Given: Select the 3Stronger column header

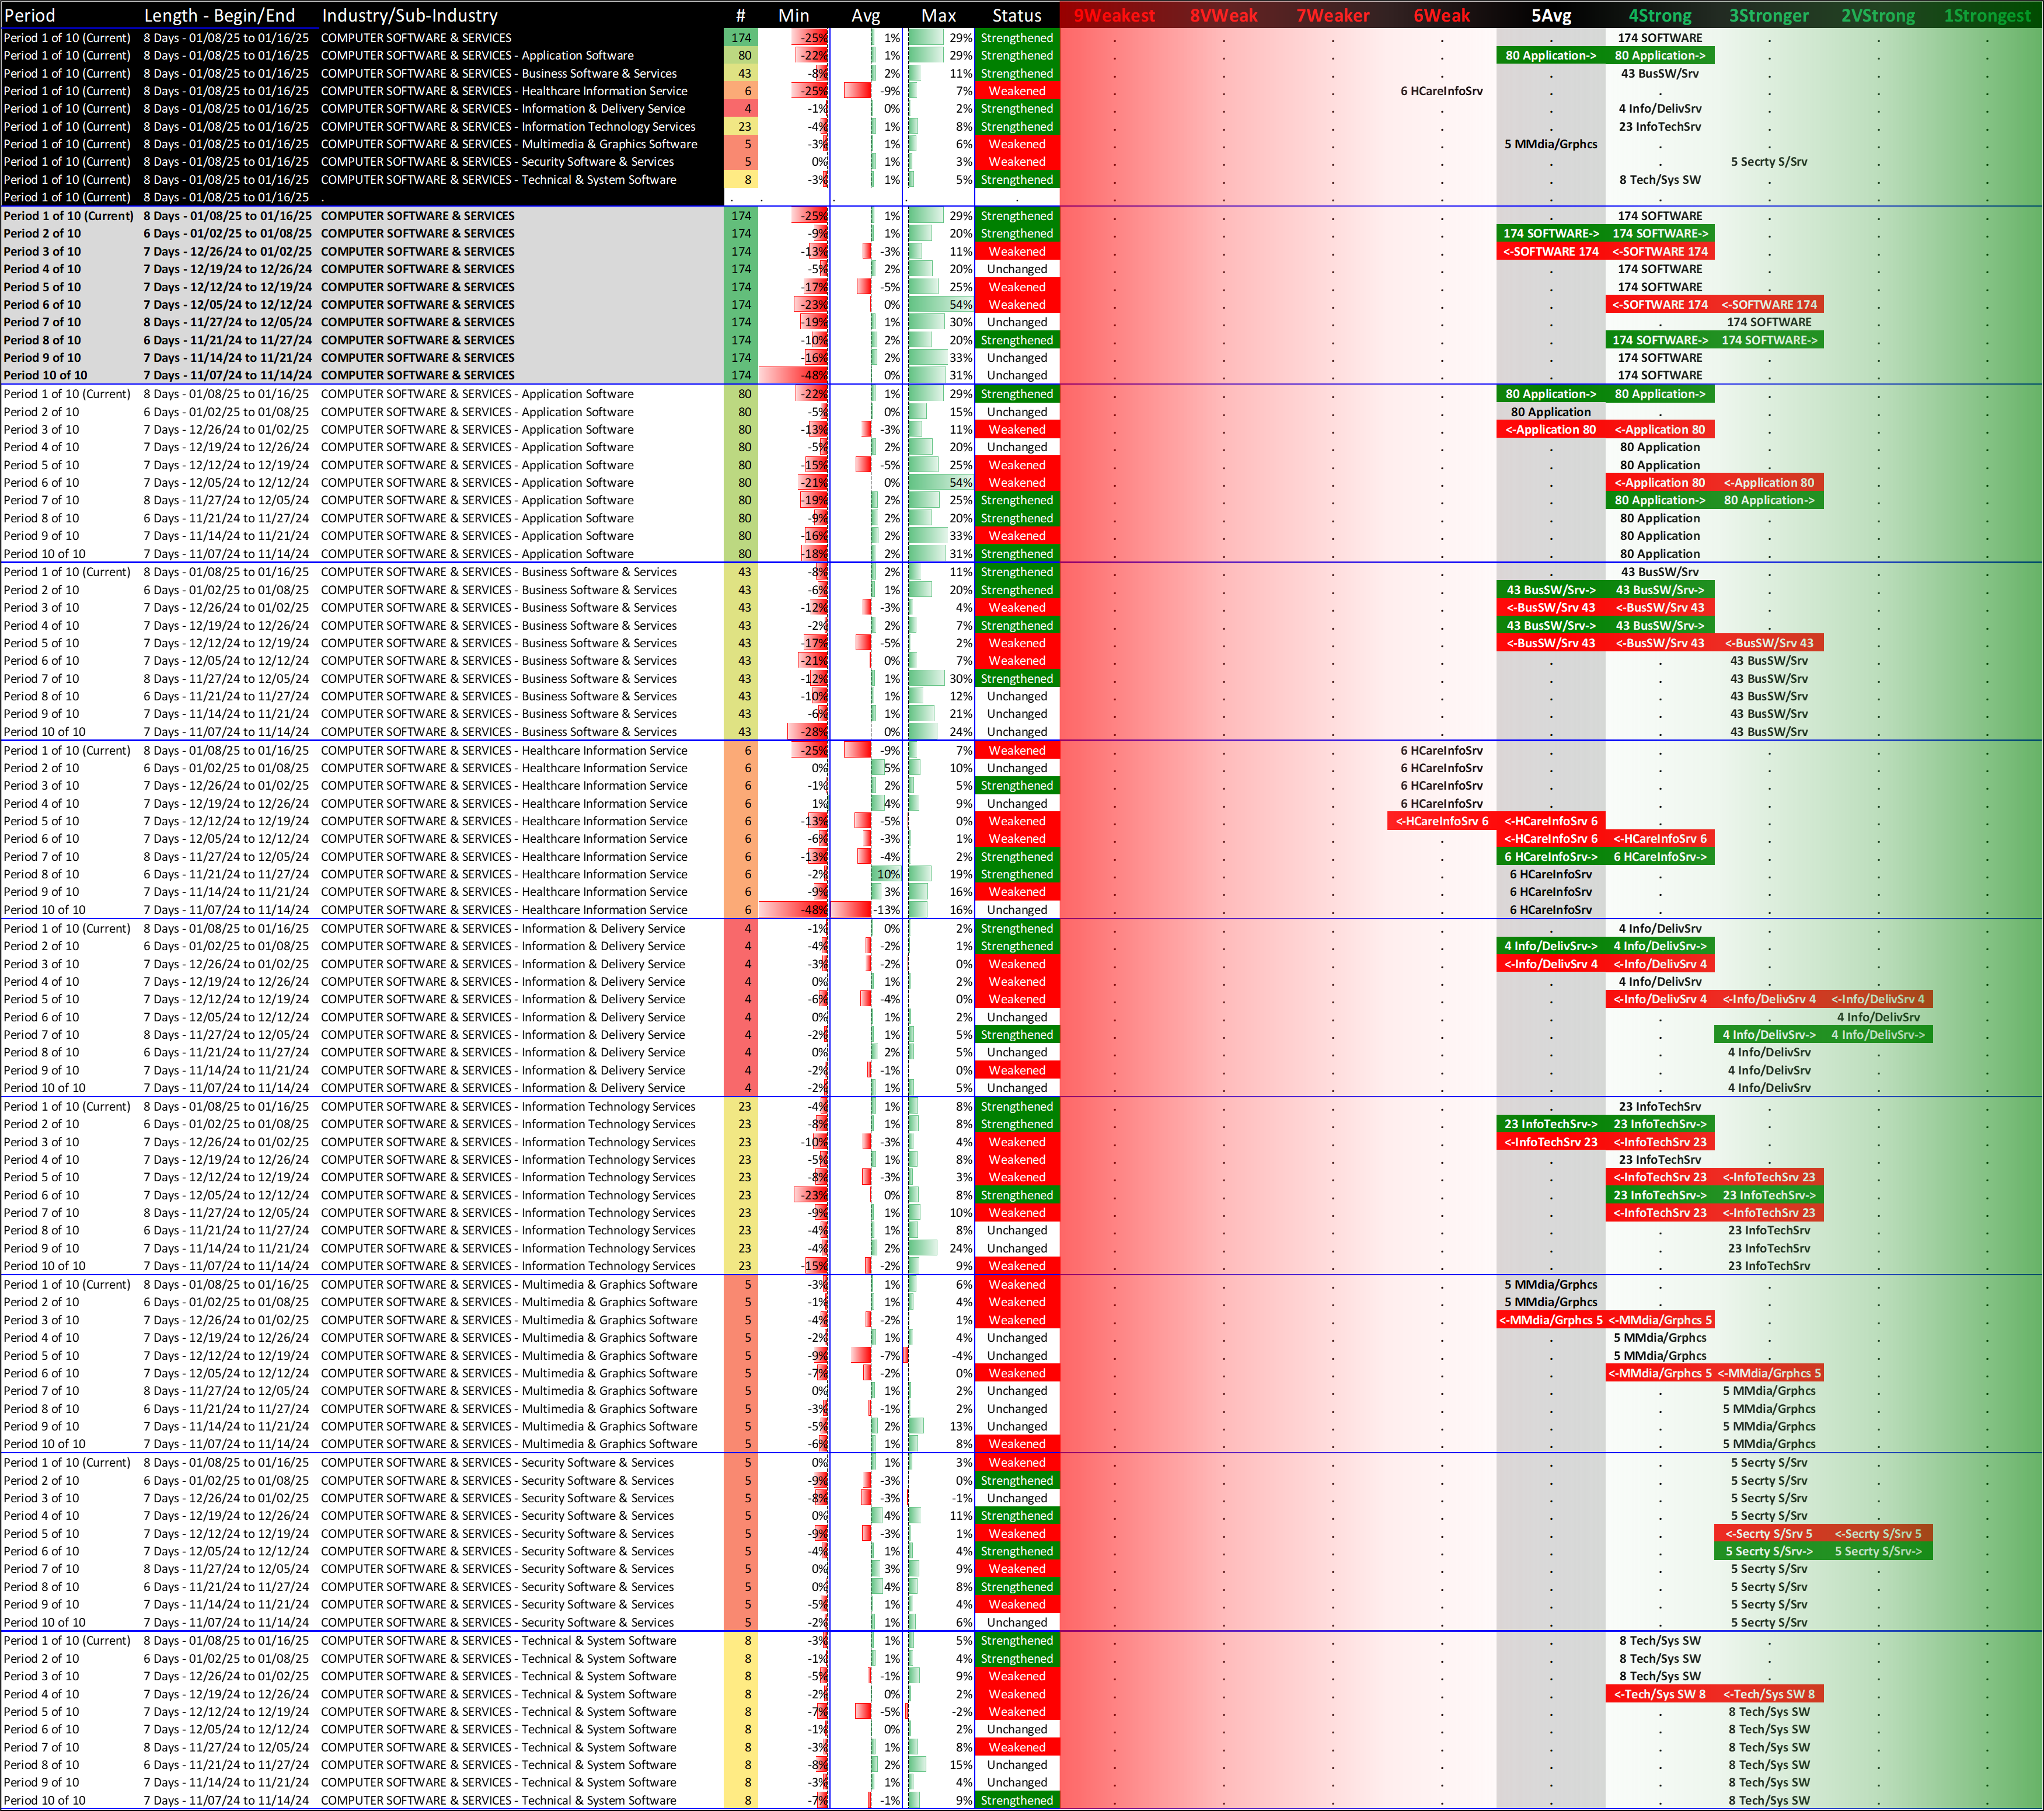Looking at the screenshot, I should coord(1768,15).
